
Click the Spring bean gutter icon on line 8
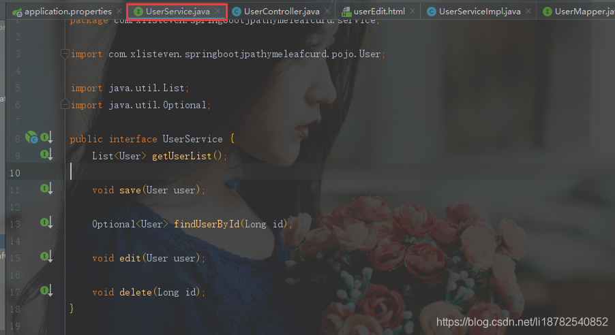[x=31, y=138]
